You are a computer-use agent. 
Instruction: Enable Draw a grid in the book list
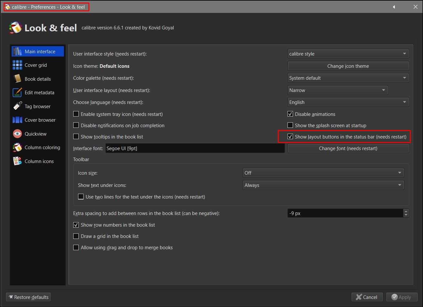coord(76,236)
